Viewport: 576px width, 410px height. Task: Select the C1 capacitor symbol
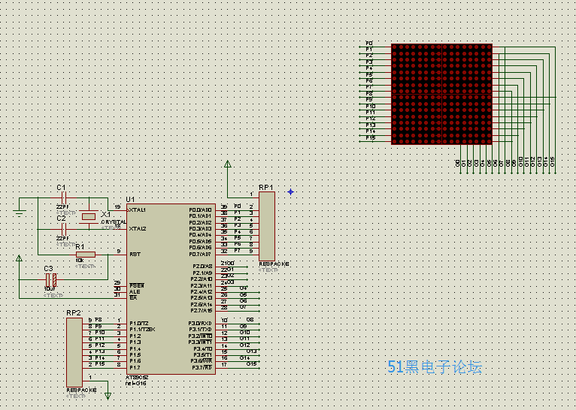coord(64,198)
